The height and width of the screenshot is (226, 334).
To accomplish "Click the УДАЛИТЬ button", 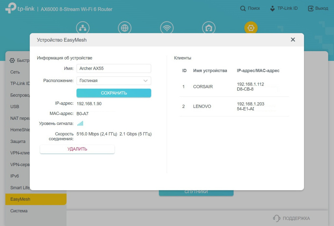I will click(x=77, y=149).
